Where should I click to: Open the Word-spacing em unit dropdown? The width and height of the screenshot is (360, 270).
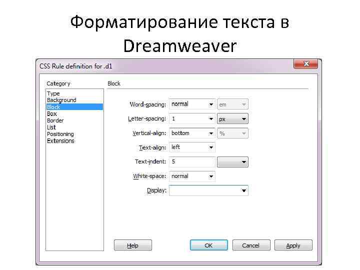(x=232, y=104)
